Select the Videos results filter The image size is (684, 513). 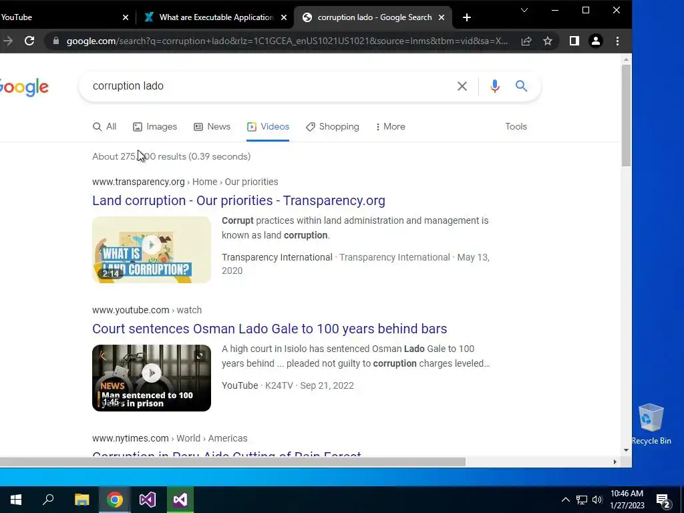tap(268, 126)
